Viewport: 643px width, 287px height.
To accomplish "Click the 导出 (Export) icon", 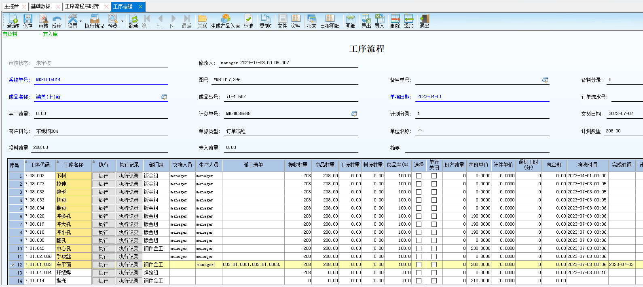I will pyautogui.click(x=366, y=21).
